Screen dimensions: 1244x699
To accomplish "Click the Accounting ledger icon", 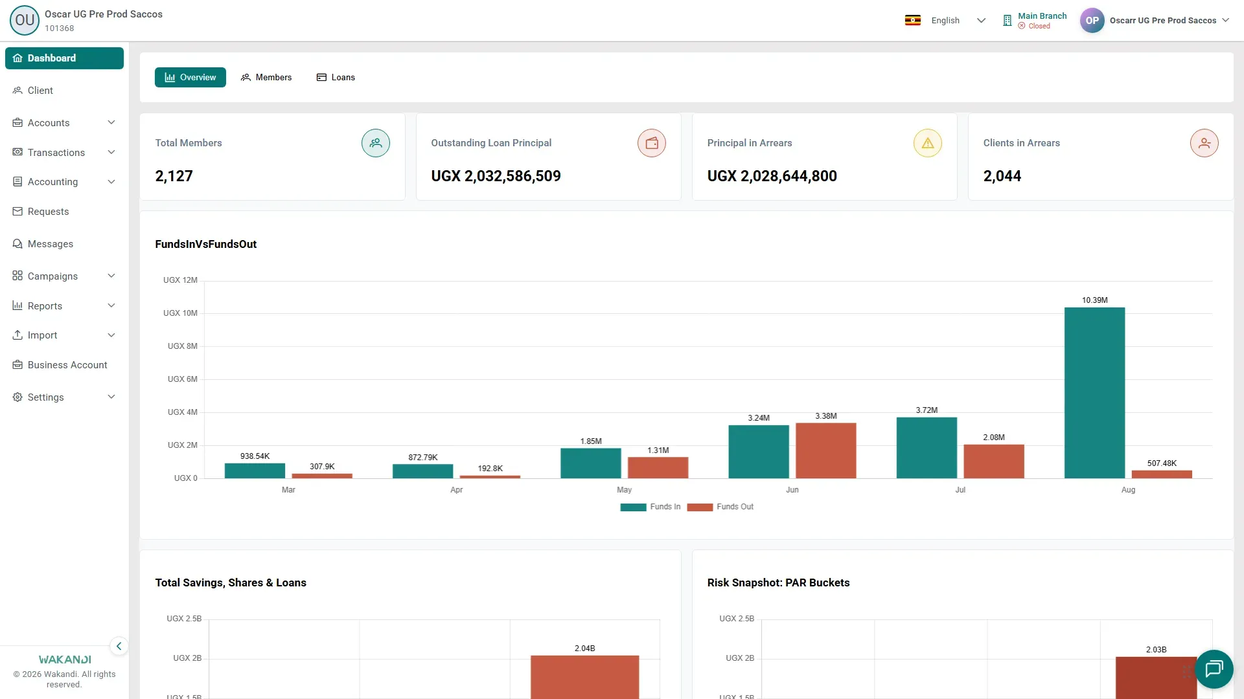I will (17, 182).
